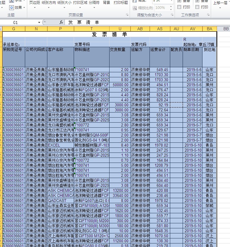Screen dimensions: 230x247
Task: Click the 背景 background button
Action: tap(107, 3)
